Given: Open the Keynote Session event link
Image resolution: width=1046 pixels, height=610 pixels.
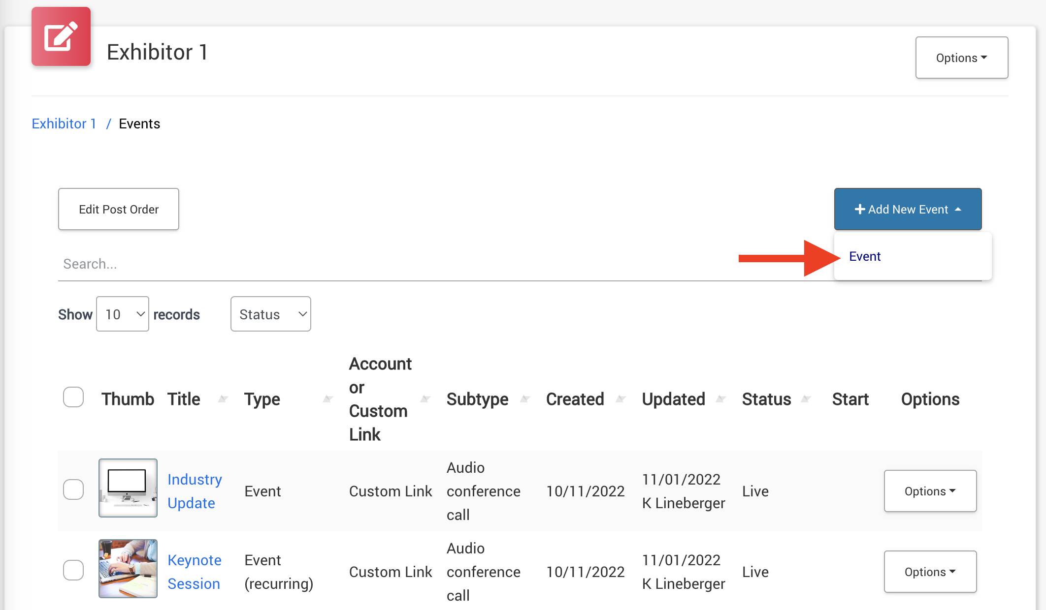Looking at the screenshot, I should (x=194, y=572).
